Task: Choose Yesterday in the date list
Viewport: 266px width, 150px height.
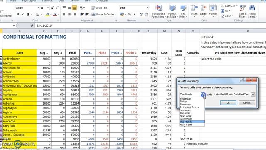Action: 192,99
